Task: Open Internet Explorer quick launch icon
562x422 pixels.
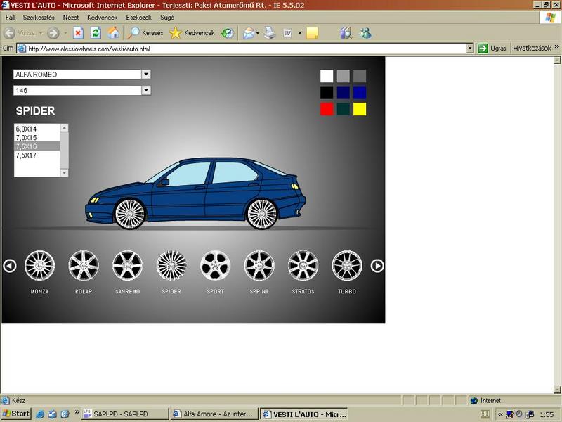Action: pos(40,414)
